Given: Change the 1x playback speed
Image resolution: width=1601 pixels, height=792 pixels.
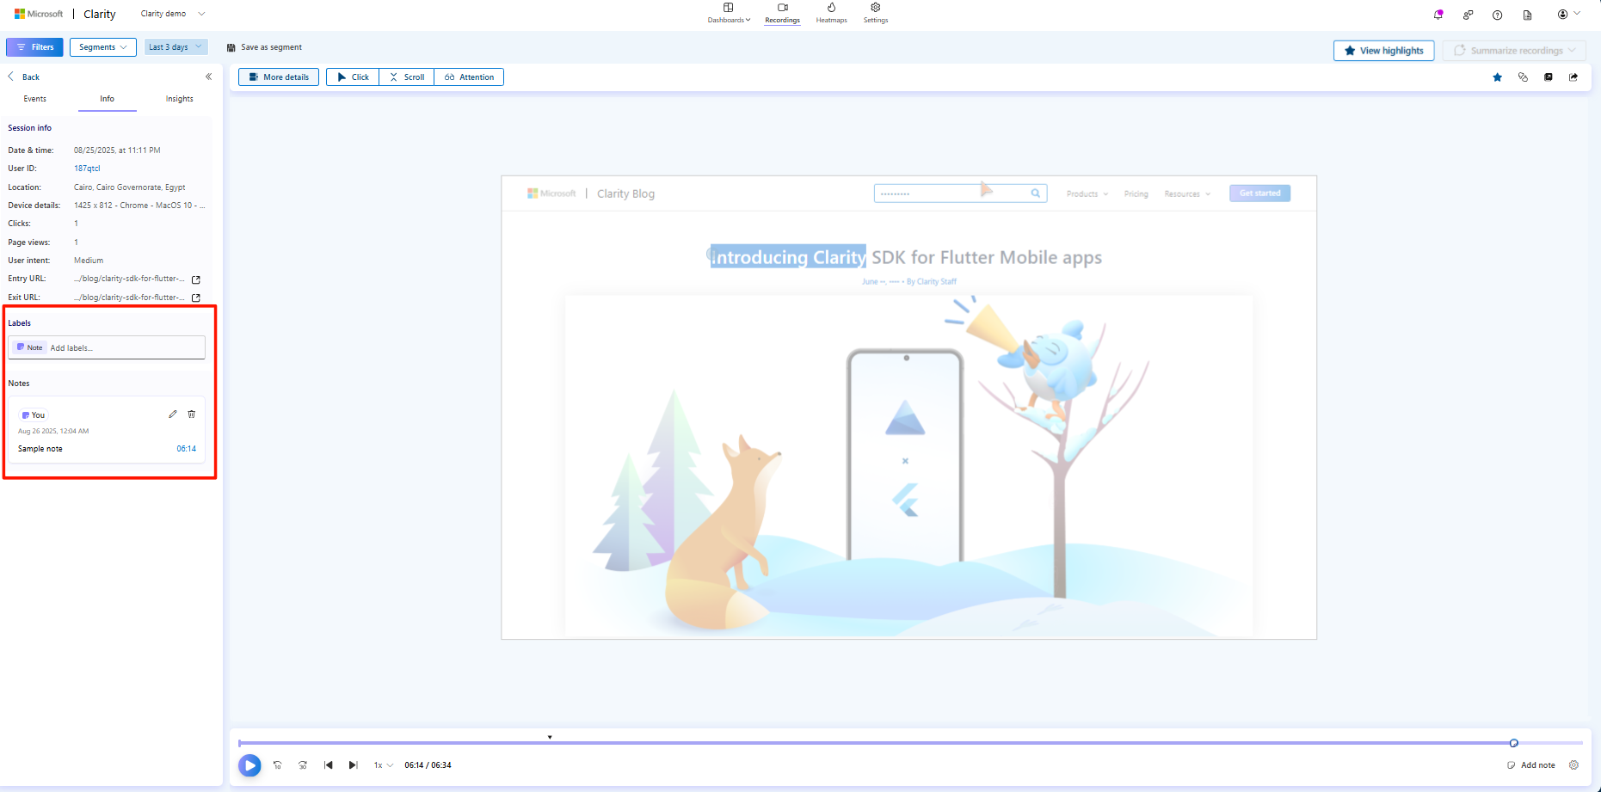Looking at the screenshot, I should click(383, 765).
